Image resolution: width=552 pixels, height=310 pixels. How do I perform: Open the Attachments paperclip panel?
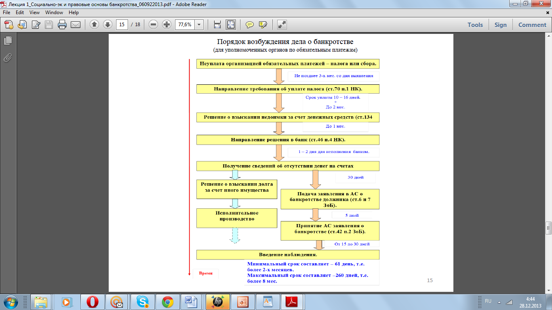[x=8, y=58]
